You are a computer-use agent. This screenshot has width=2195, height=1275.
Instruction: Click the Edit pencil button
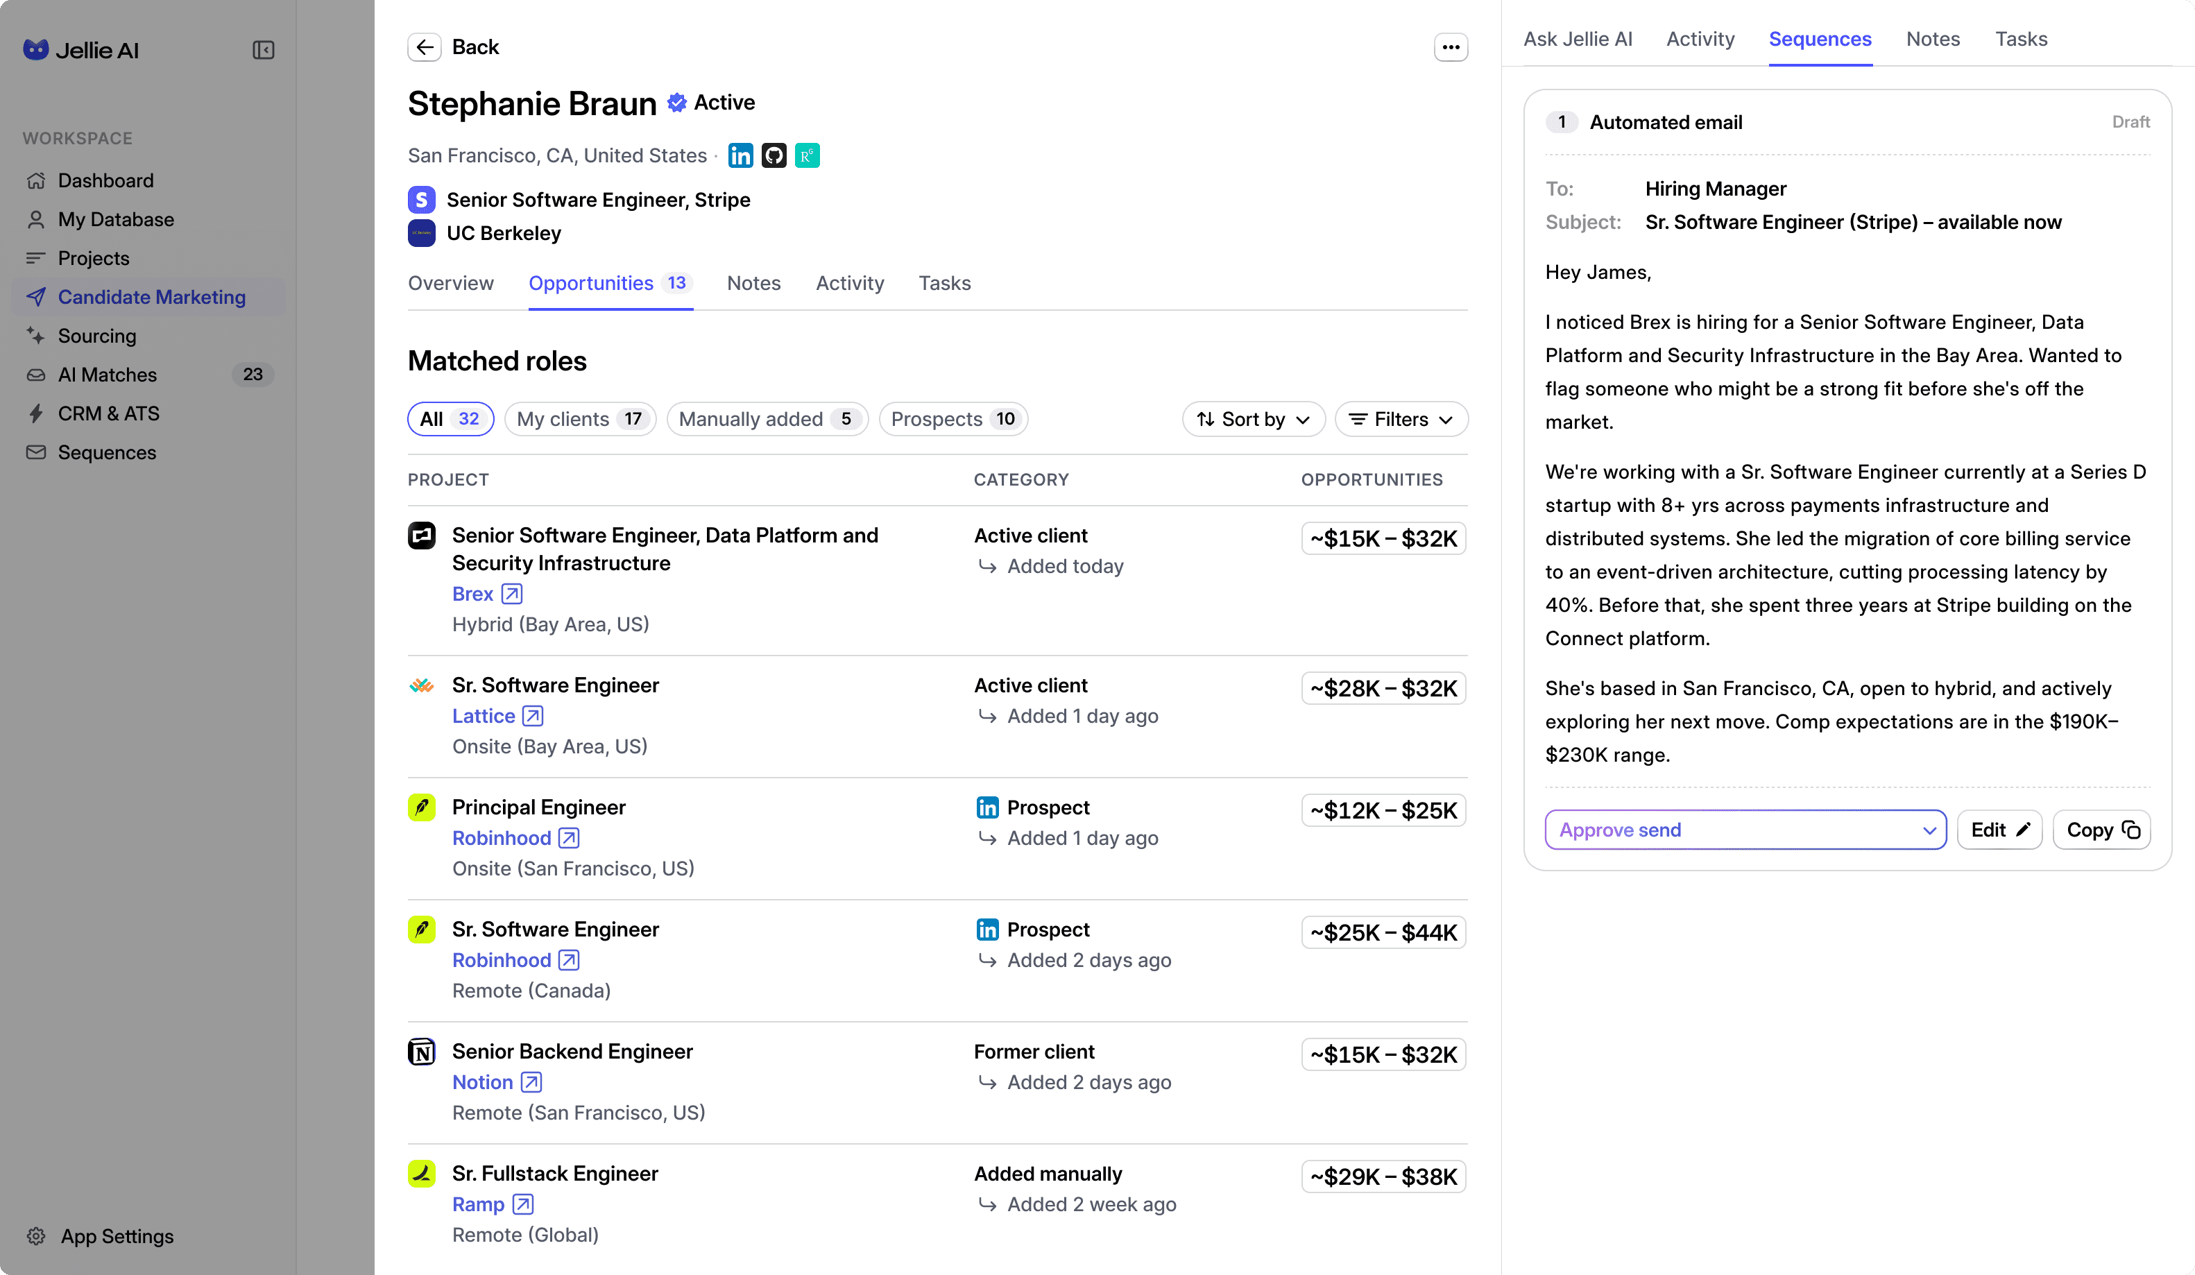click(x=1999, y=830)
